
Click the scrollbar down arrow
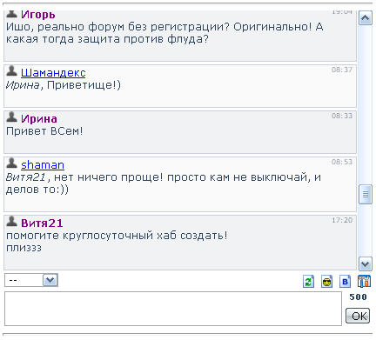pos(366,263)
